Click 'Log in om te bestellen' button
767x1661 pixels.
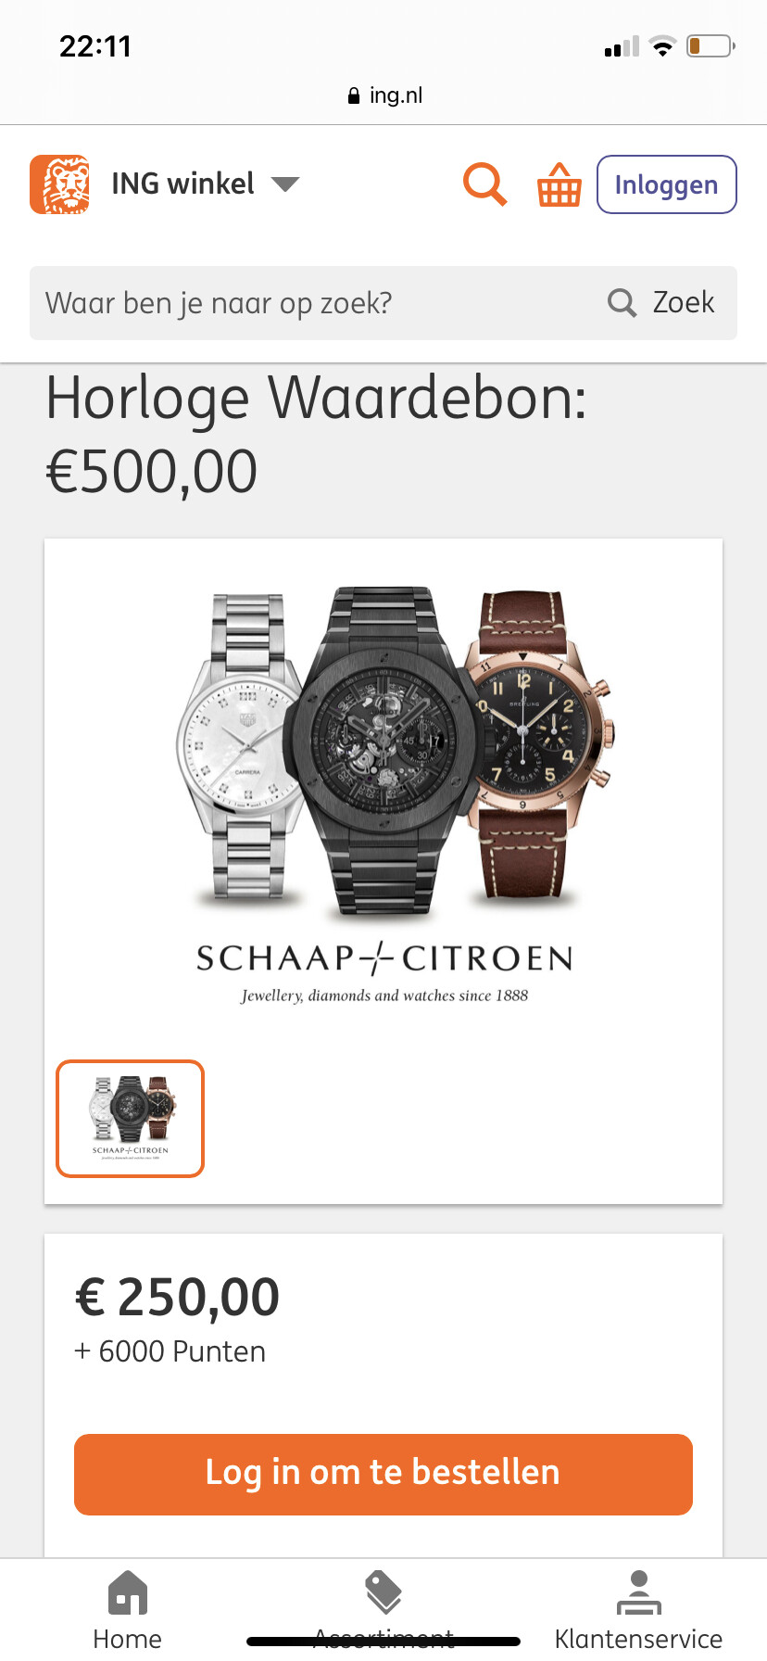(383, 1474)
